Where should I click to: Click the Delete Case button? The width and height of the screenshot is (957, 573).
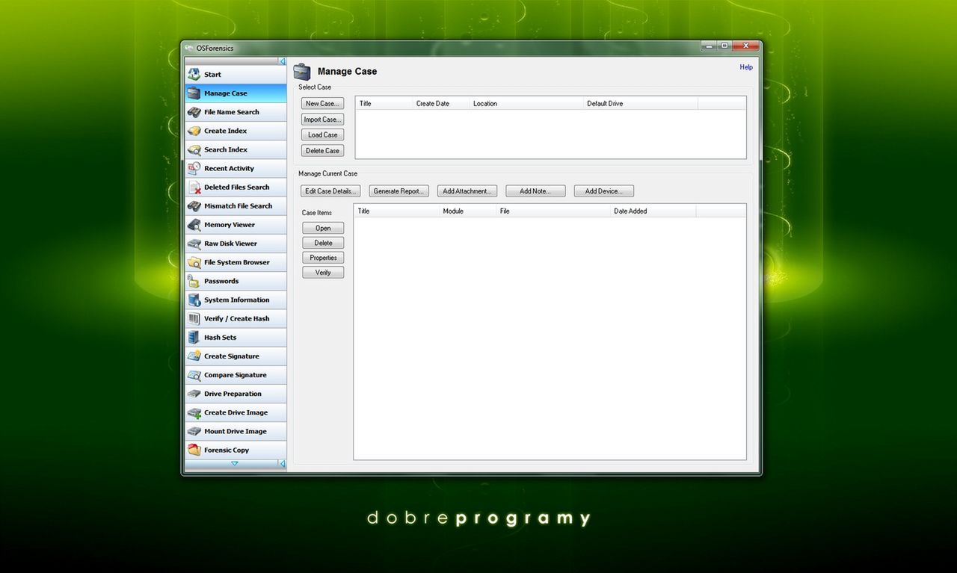coord(323,151)
